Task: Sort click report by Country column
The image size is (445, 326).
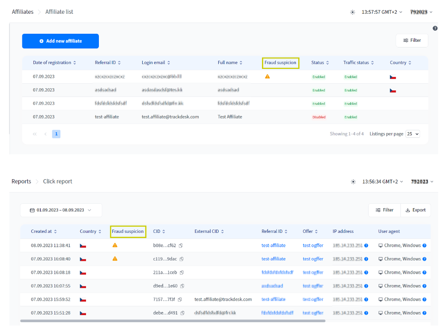Action: (90, 231)
